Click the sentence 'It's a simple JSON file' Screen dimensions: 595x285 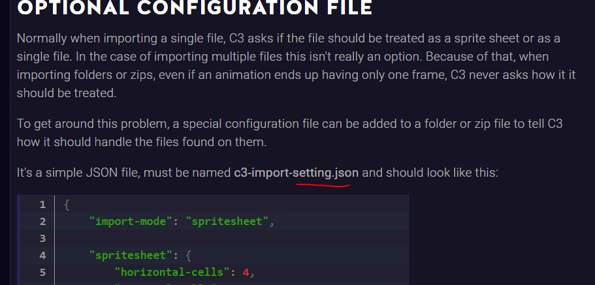[257, 173]
